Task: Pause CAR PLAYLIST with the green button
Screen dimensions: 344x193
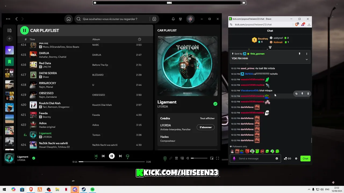Action: [x=24, y=30]
